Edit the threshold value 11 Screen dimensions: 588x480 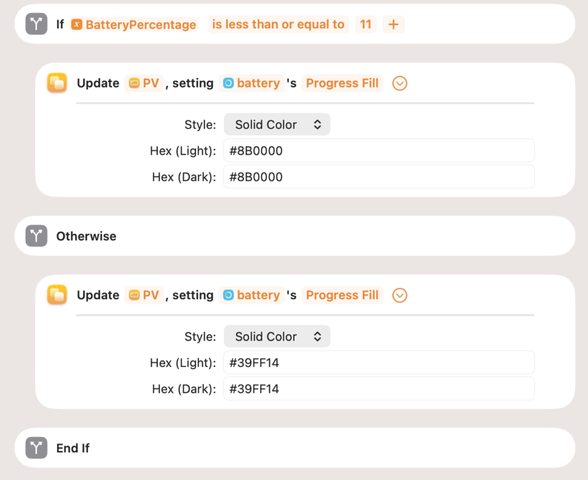tap(366, 24)
